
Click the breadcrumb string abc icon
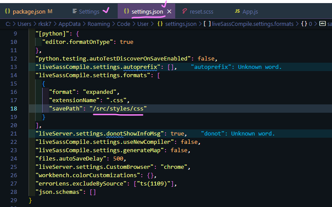322,24
